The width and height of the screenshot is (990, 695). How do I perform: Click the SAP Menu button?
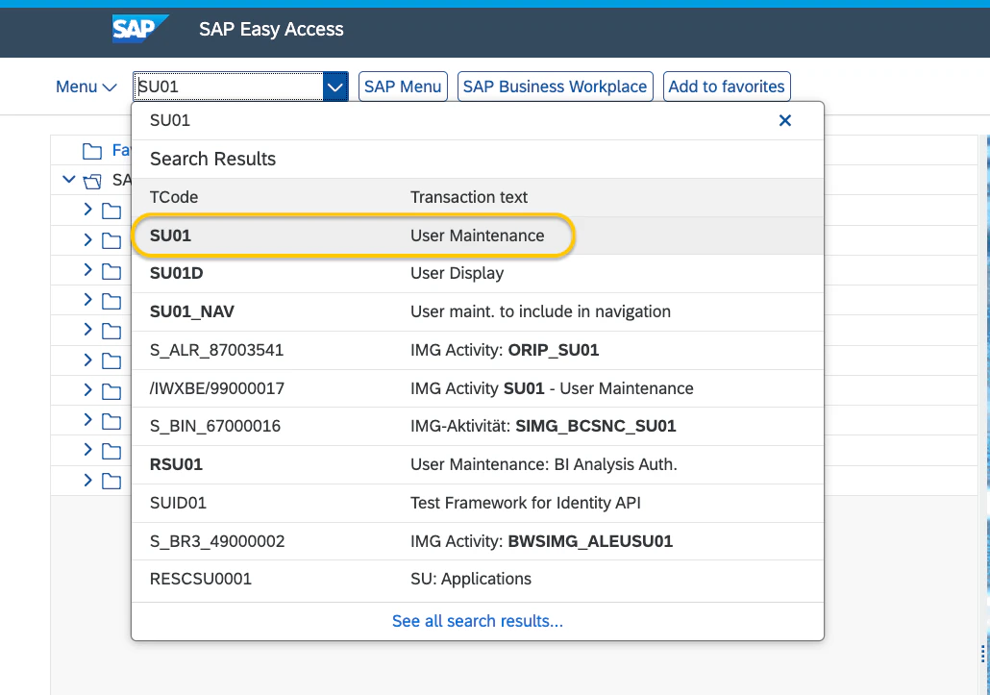pyautogui.click(x=403, y=87)
